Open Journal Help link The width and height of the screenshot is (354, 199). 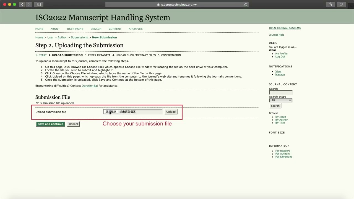tap(277, 35)
